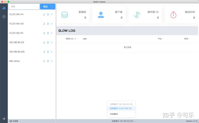199x123 pixels.
Task: Focus the 搜索 search field
Action: point(24,7)
